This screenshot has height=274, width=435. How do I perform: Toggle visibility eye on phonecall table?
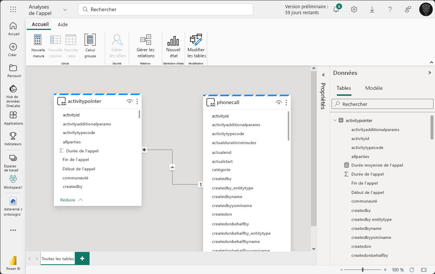pyautogui.click(x=279, y=103)
